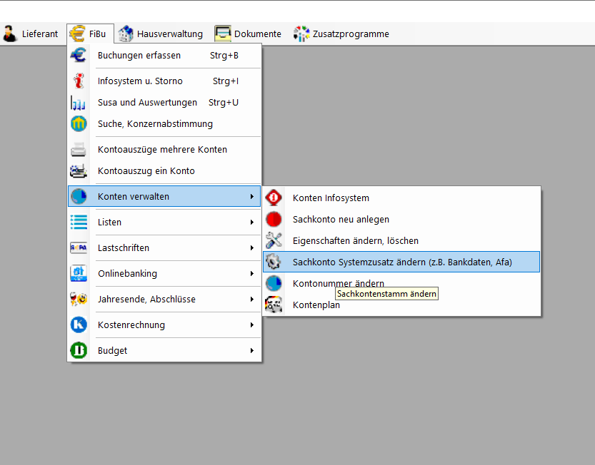Close the FiBu menu via its label
Image resolution: width=595 pixels, height=465 pixels.
tap(97, 34)
